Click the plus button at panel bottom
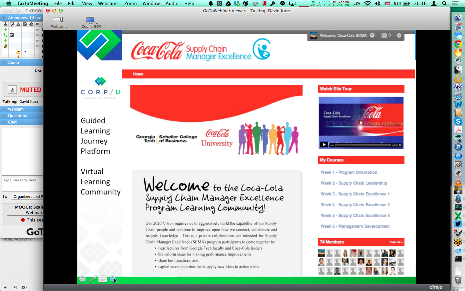The image size is (465, 291). click(5, 287)
